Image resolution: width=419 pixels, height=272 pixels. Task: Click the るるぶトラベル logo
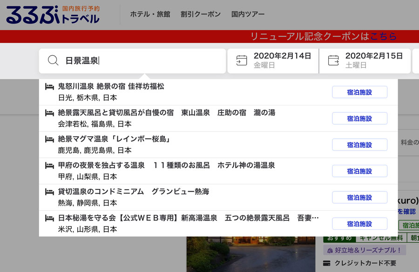click(53, 15)
